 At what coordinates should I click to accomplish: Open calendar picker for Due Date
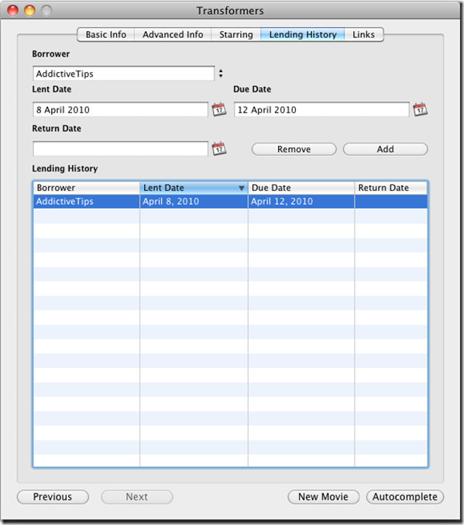[x=420, y=109]
